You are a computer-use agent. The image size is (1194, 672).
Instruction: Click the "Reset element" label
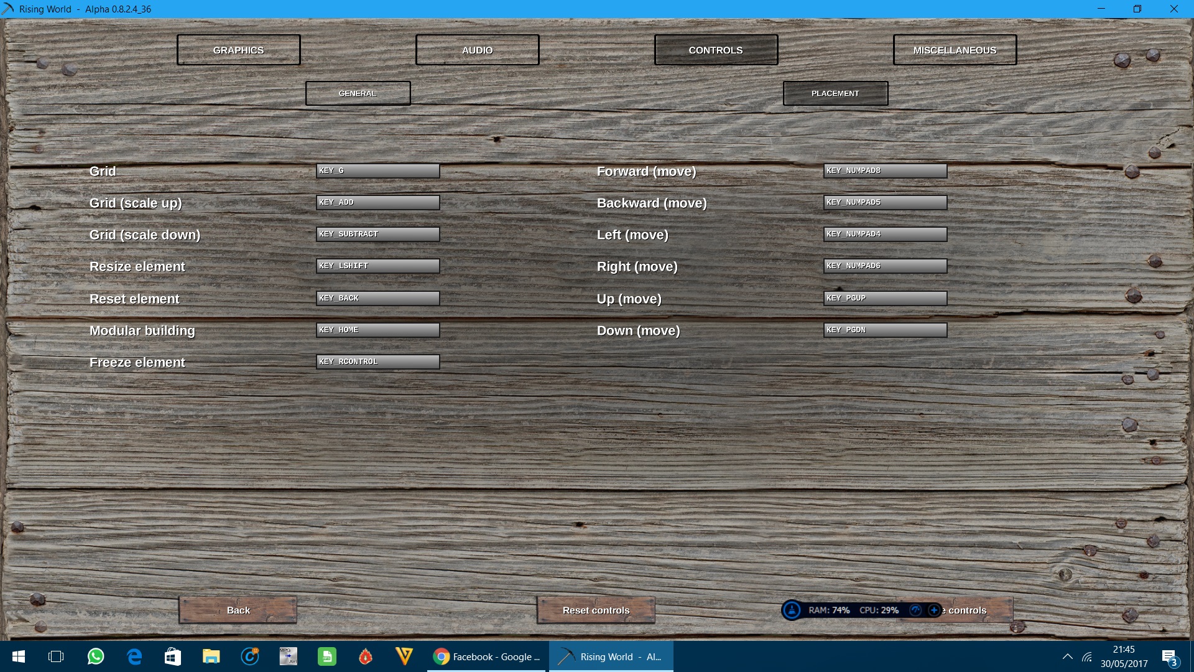tap(134, 299)
